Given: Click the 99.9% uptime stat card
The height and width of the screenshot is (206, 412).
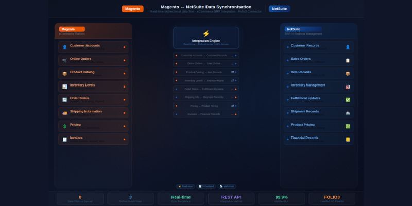Looking at the screenshot, I should (281, 199).
